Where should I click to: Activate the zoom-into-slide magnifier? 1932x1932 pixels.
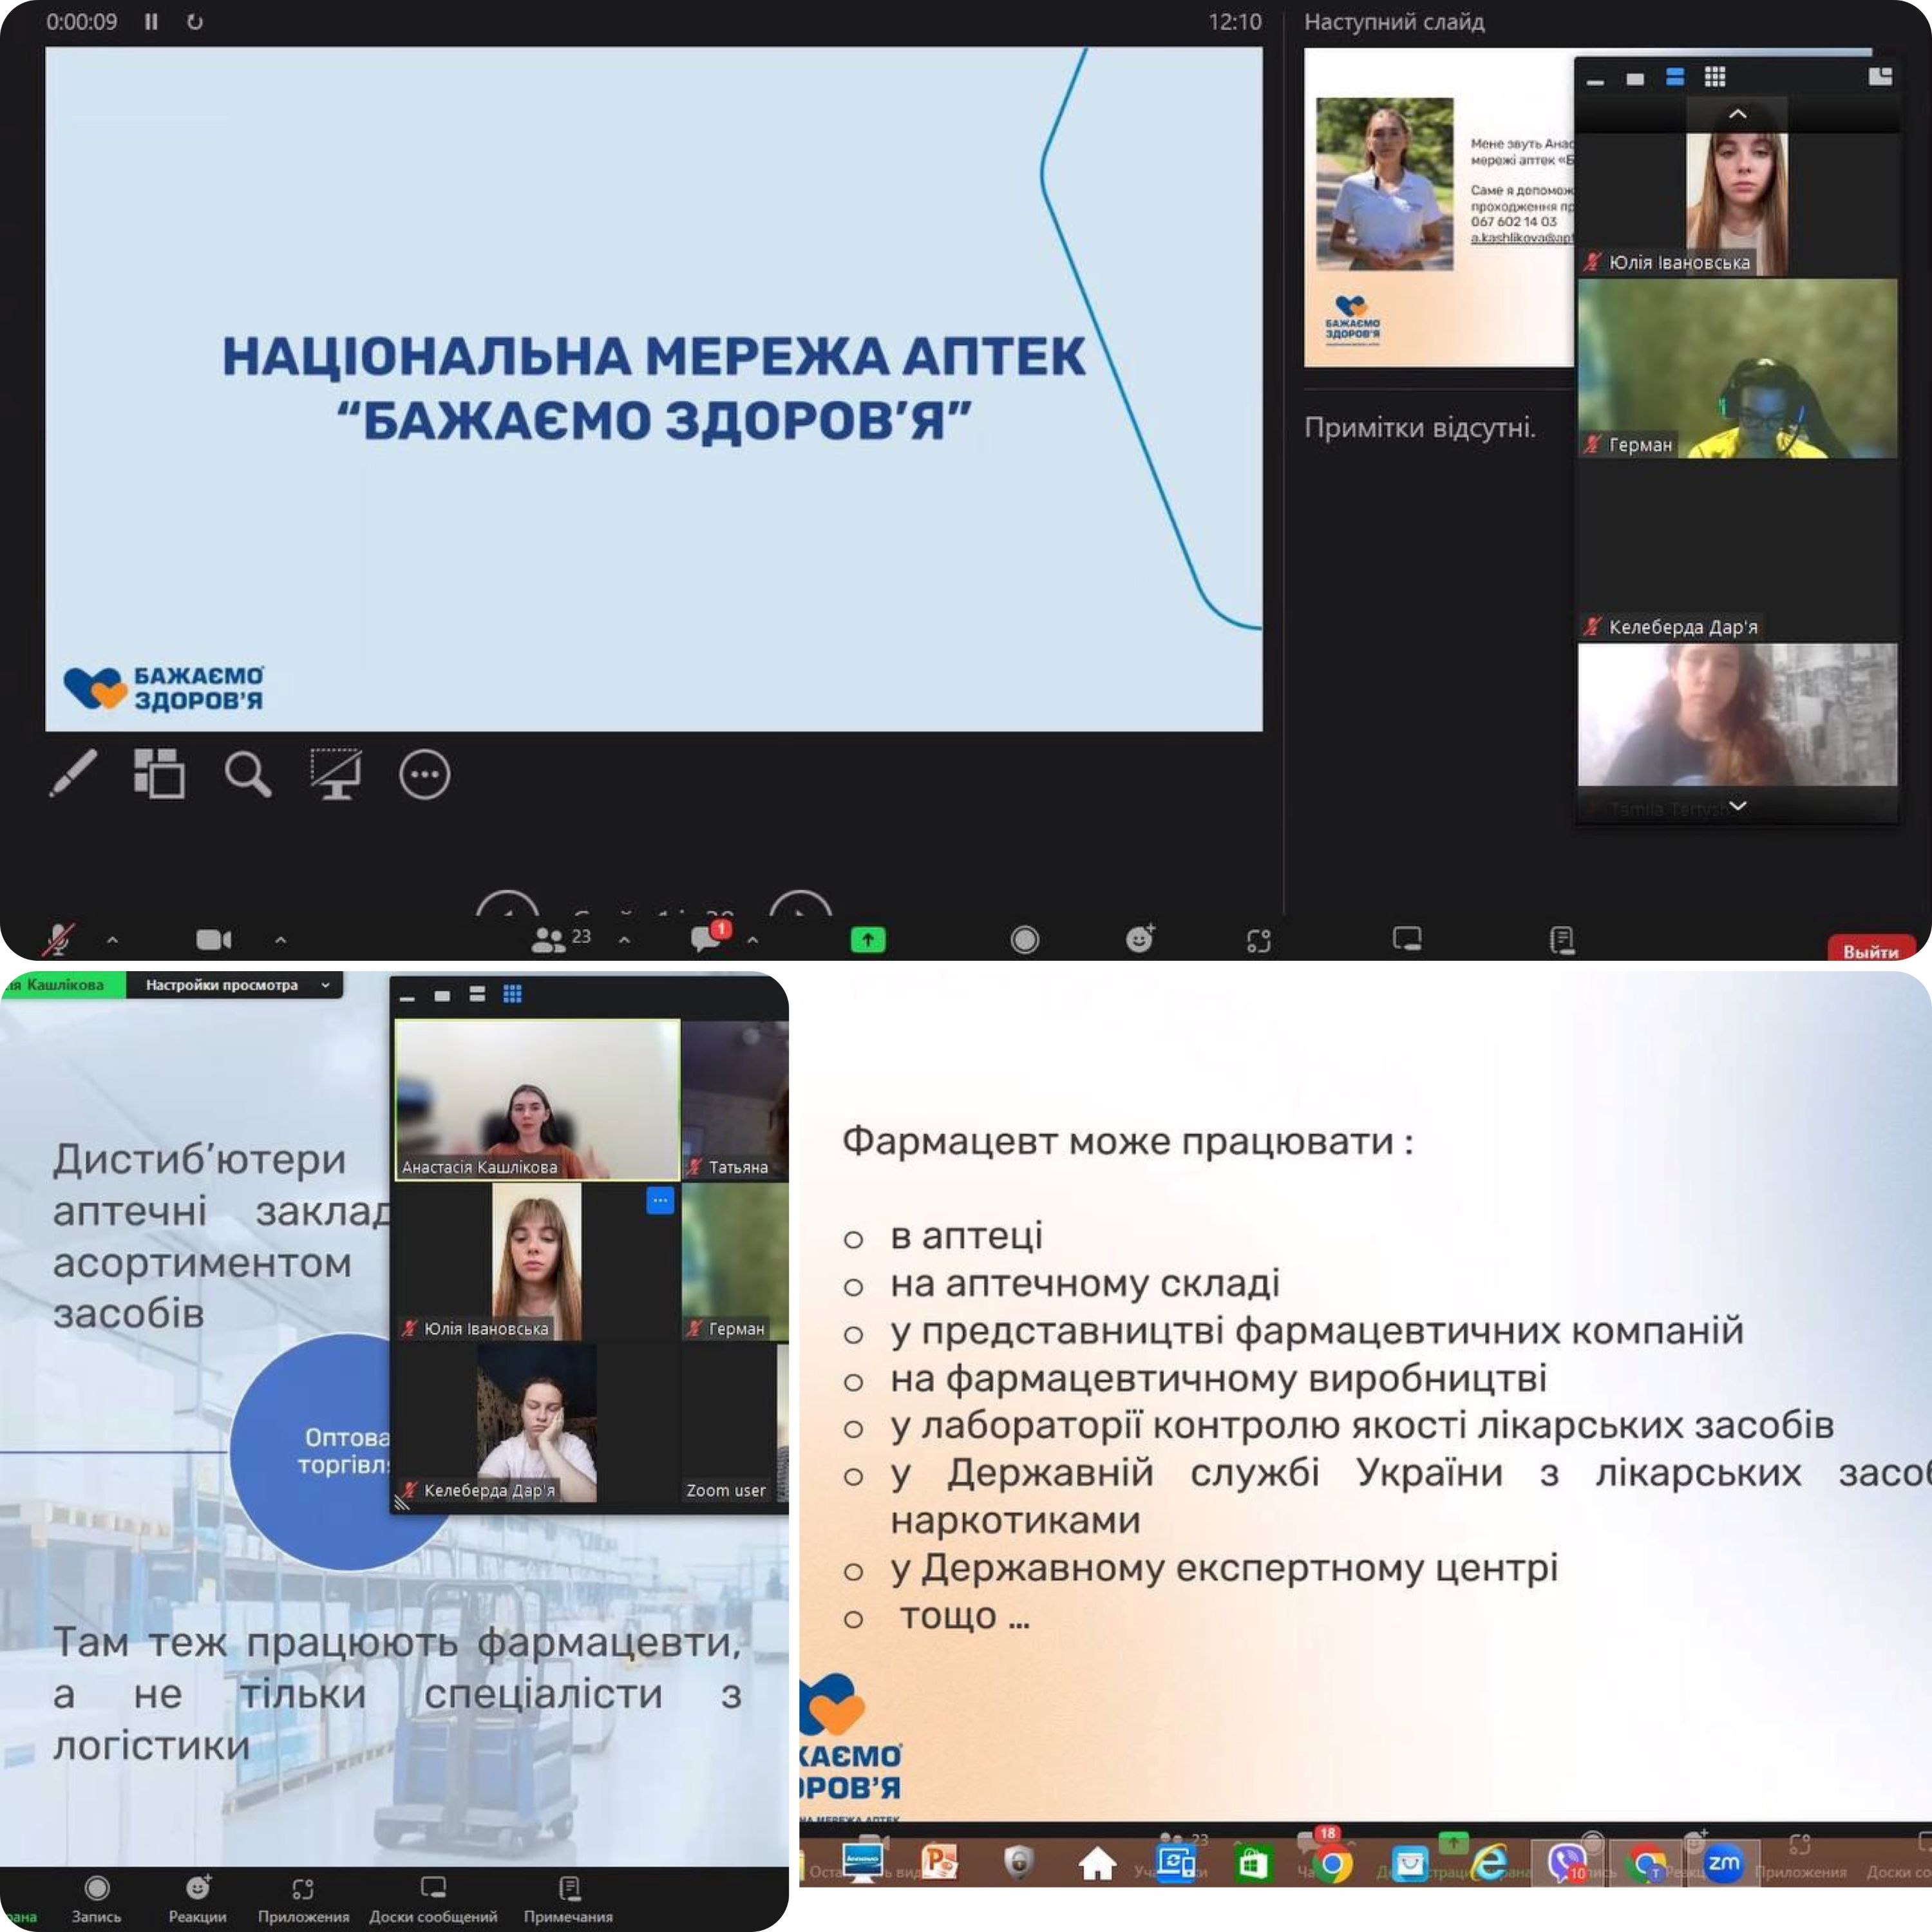pos(247,774)
